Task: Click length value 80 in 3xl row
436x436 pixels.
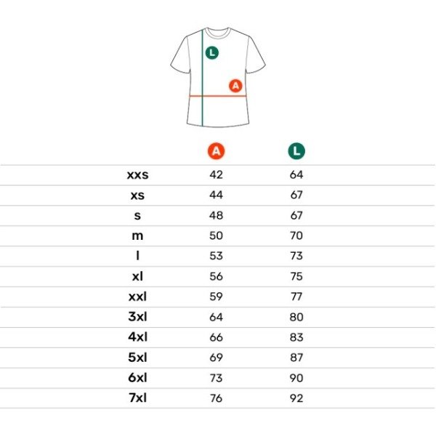Action: (x=296, y=317)
